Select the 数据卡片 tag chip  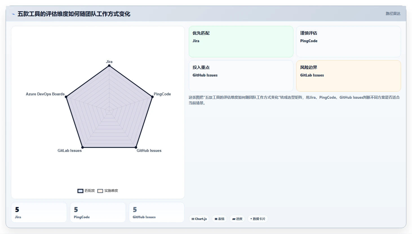(258, 219)
